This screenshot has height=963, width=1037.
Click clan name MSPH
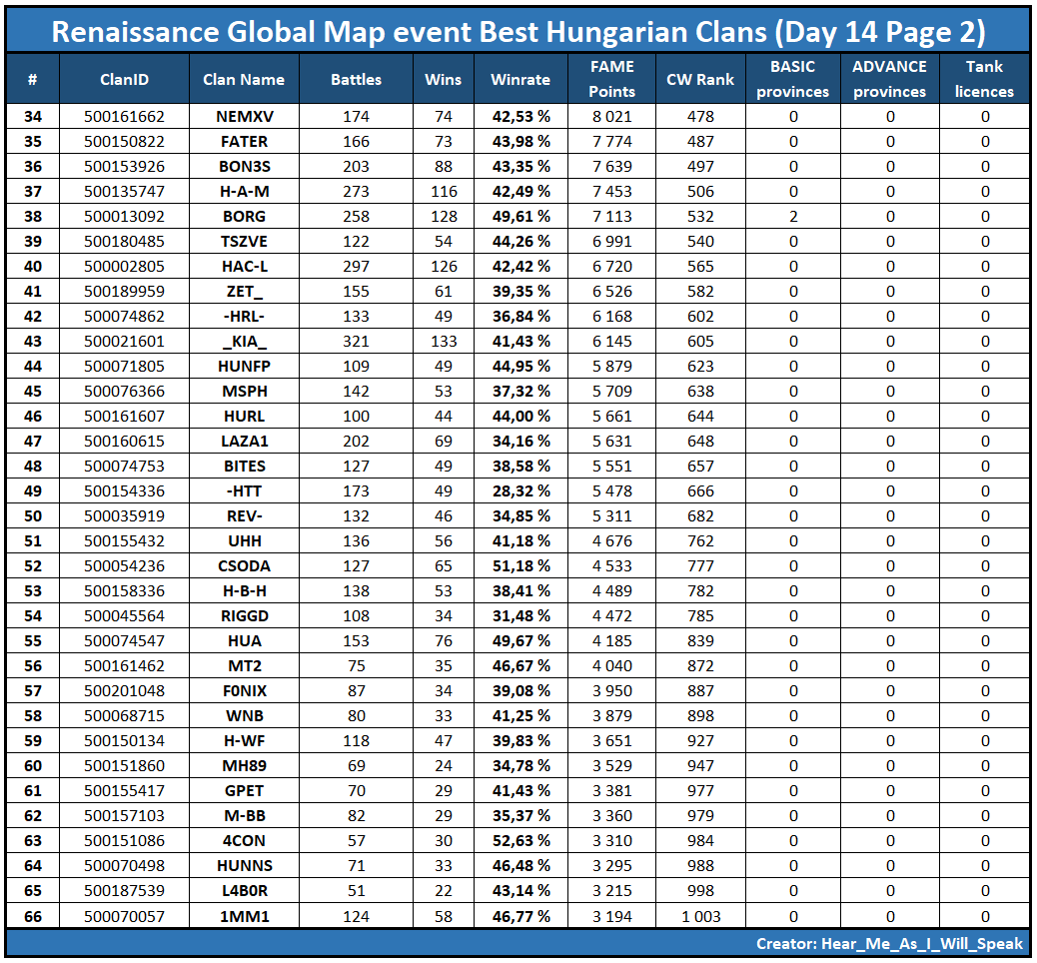pyautogui.click(x=245, y=392)
